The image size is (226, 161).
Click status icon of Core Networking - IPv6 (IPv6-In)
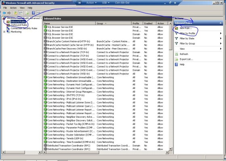(x=46, y=99)
